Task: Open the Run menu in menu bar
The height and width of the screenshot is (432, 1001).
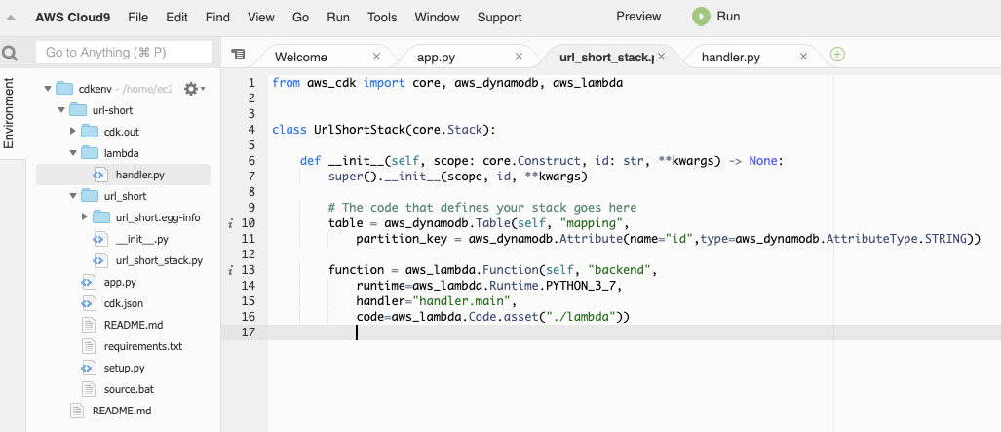Action: tap(338, 18)
